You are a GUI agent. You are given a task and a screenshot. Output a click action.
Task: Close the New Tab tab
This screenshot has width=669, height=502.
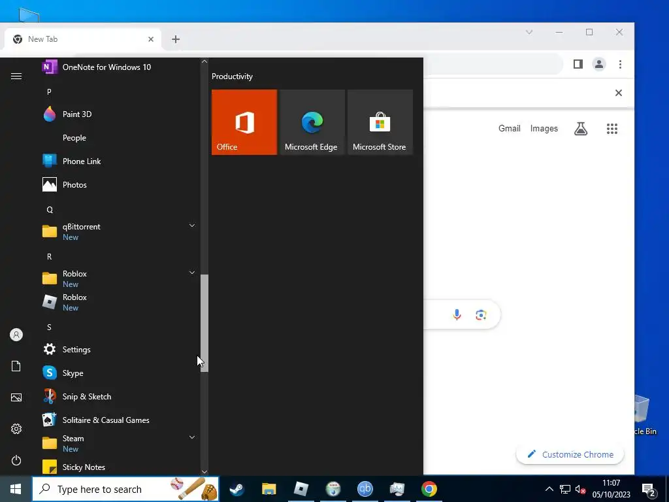point(151,39)
